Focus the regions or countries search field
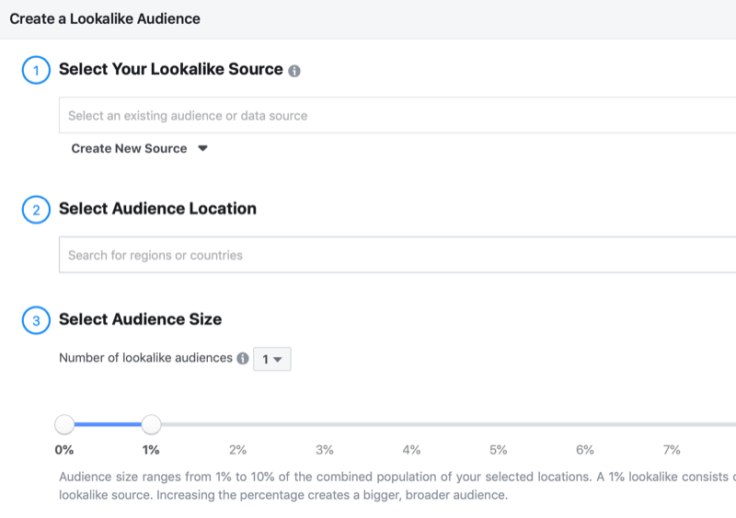 [396, 255]
